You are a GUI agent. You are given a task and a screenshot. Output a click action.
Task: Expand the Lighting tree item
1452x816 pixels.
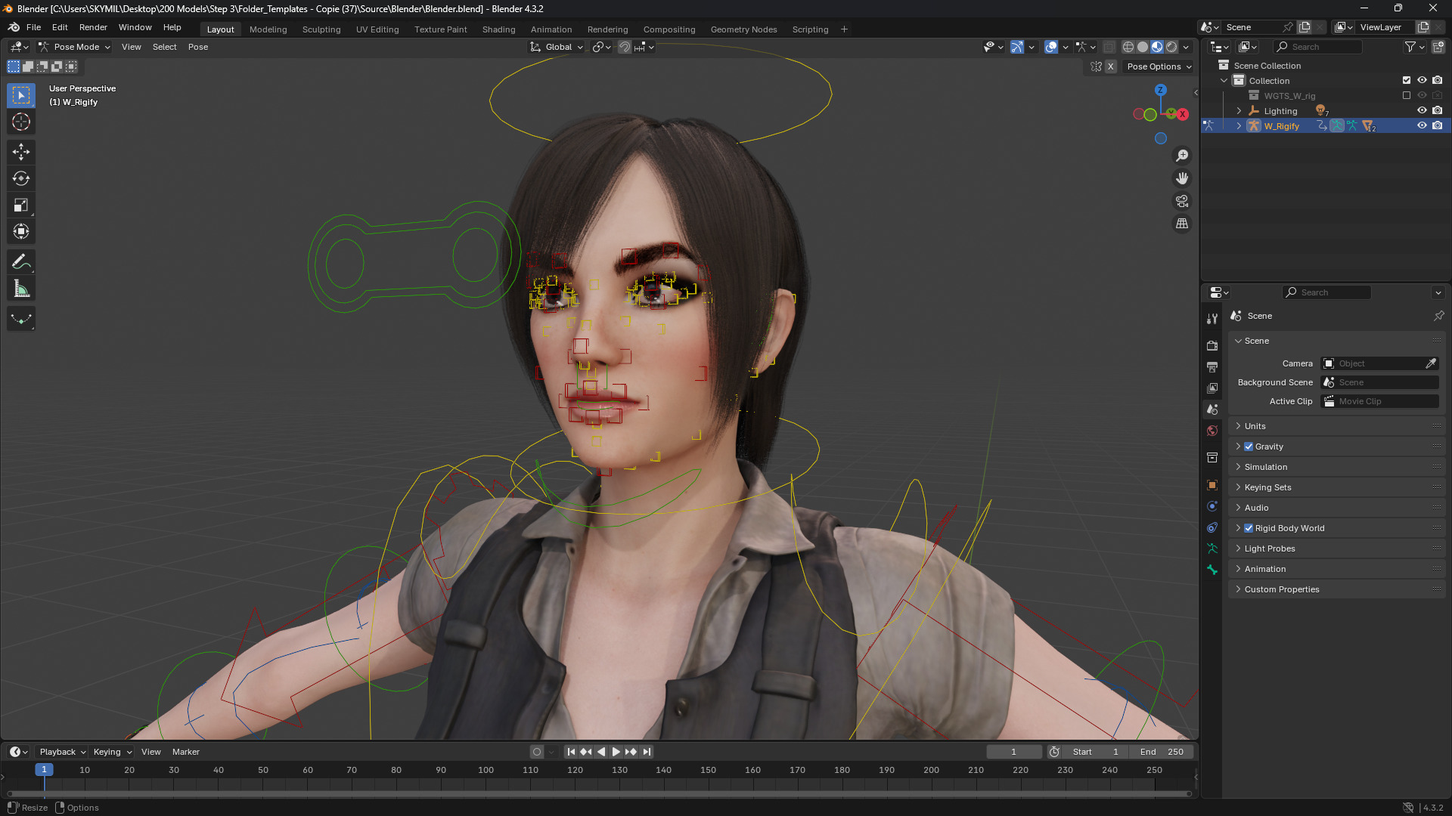pos(1239,111)
